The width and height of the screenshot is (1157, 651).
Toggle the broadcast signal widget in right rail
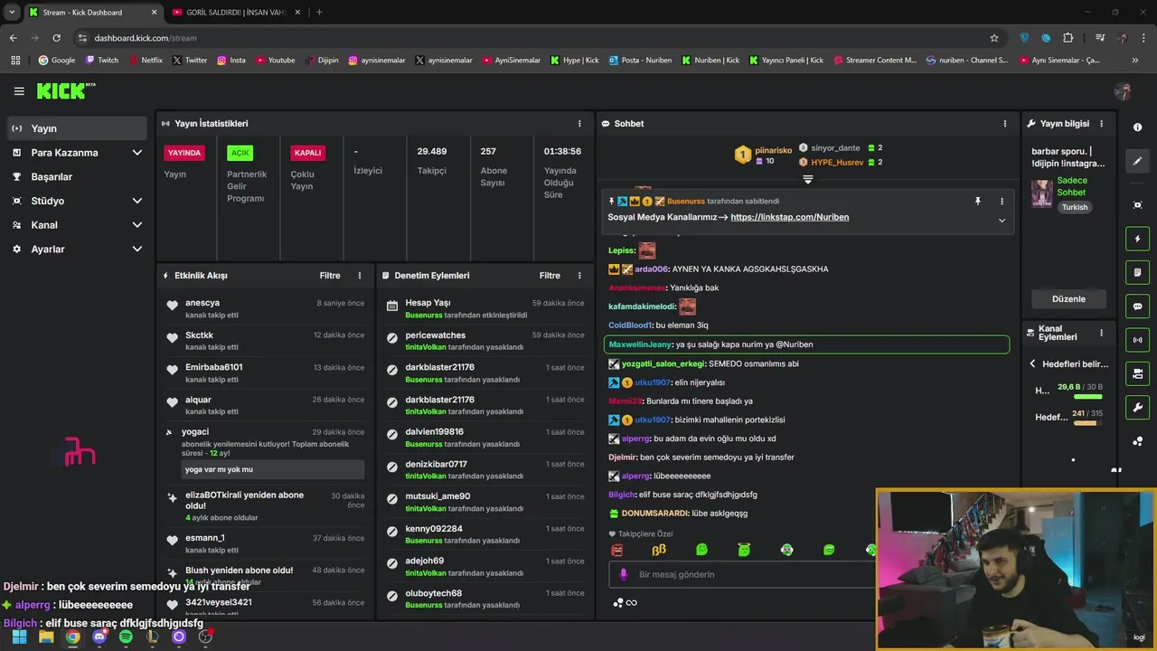1137,340
